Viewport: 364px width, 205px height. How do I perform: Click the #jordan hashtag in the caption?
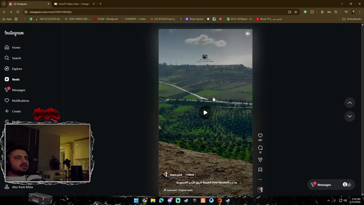[224, 183]
